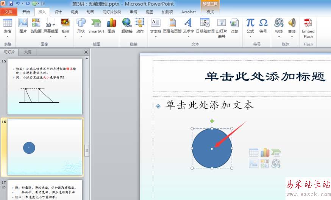
Task: Open the customize quick access toolbar dropdown
Action: (x=44, y=3)
